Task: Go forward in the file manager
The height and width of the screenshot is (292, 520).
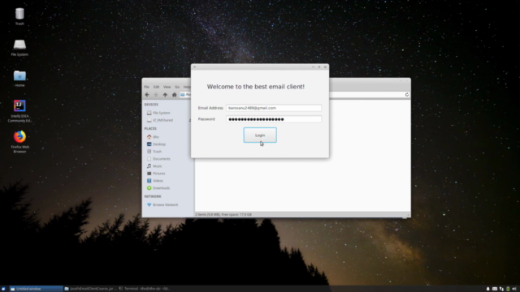Action: [156, 95]
